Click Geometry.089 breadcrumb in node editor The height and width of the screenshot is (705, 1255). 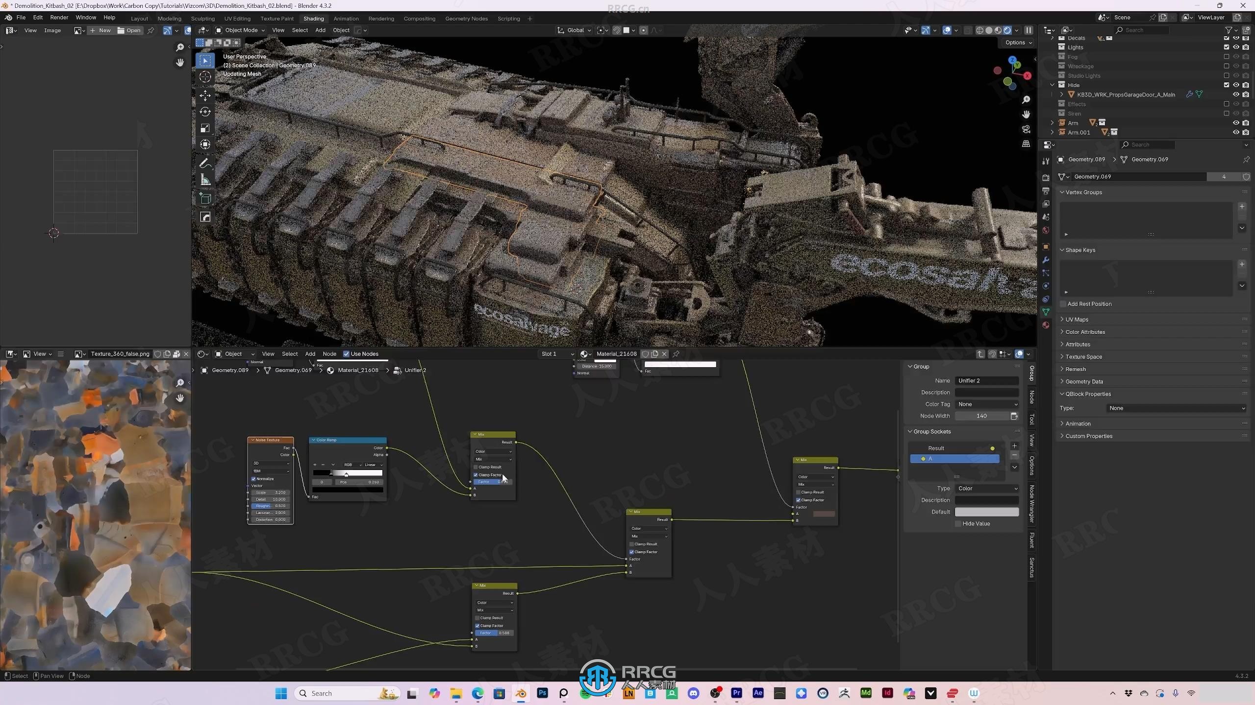point(230,370)
